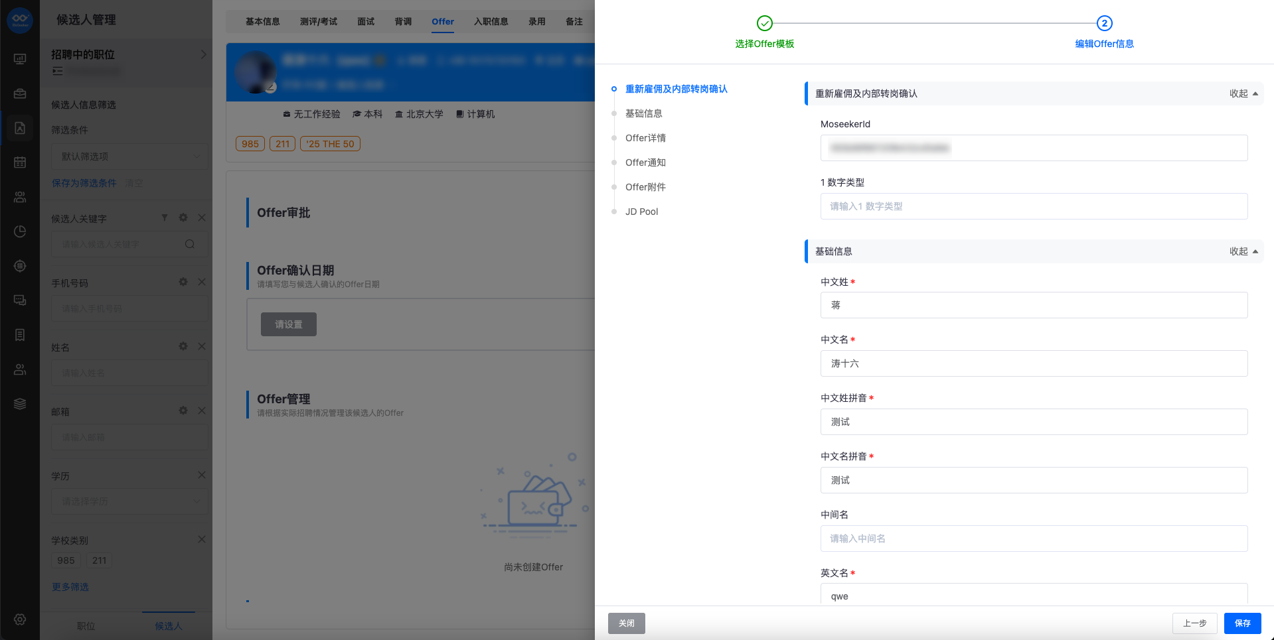Click the settings gear icon in sidebar
The image size is (1274, 640).
coord(20,619)
